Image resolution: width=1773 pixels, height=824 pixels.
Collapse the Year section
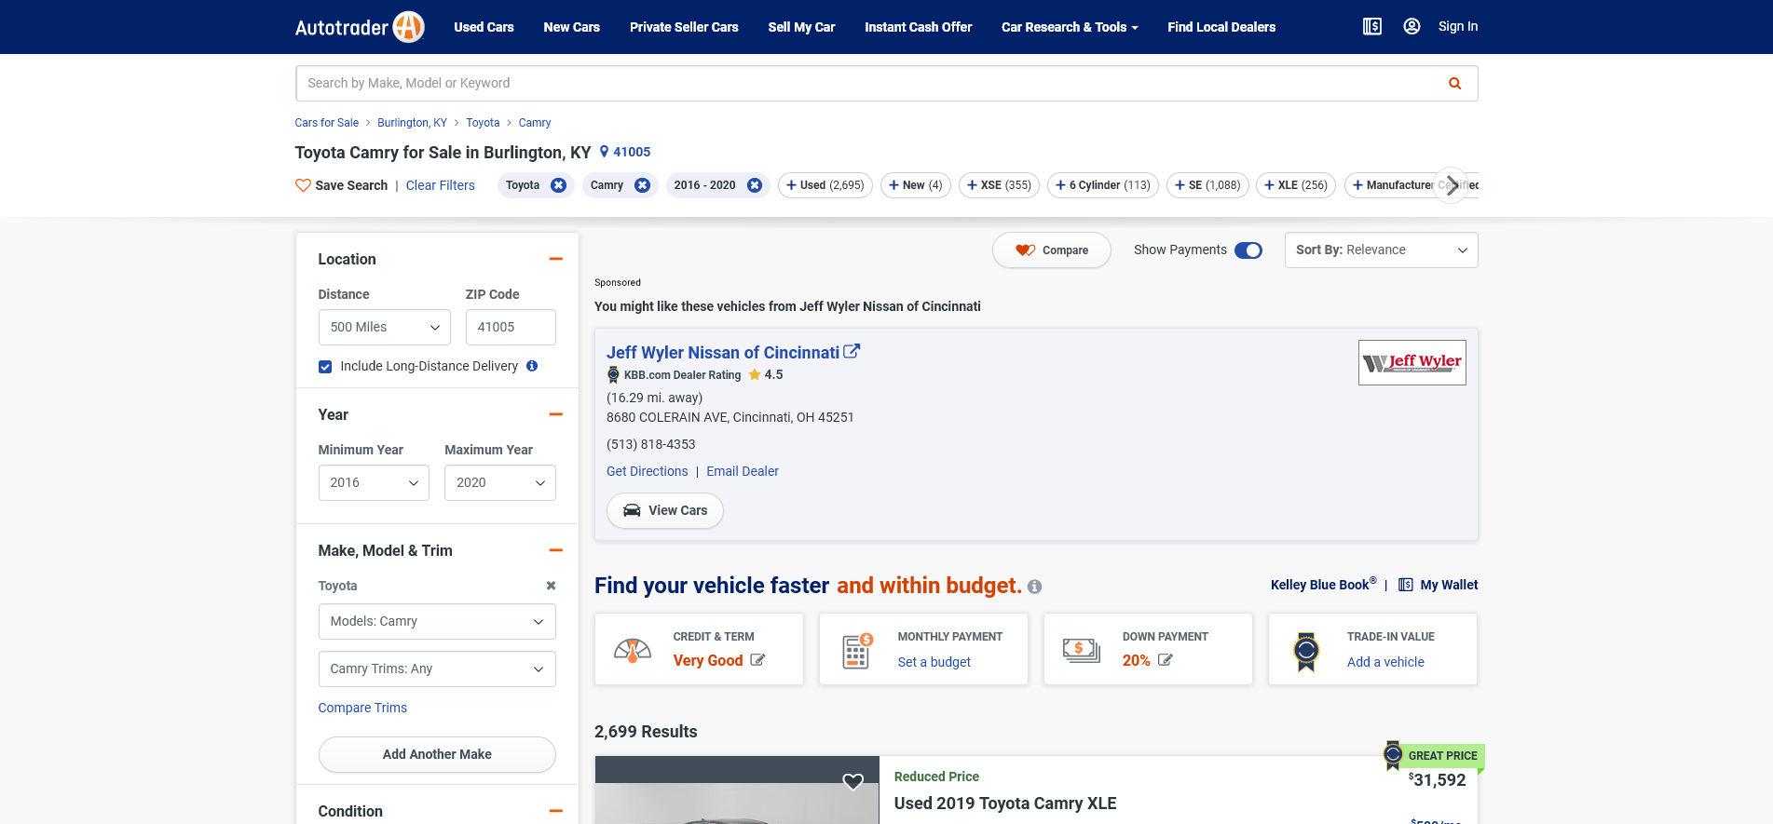555,414
